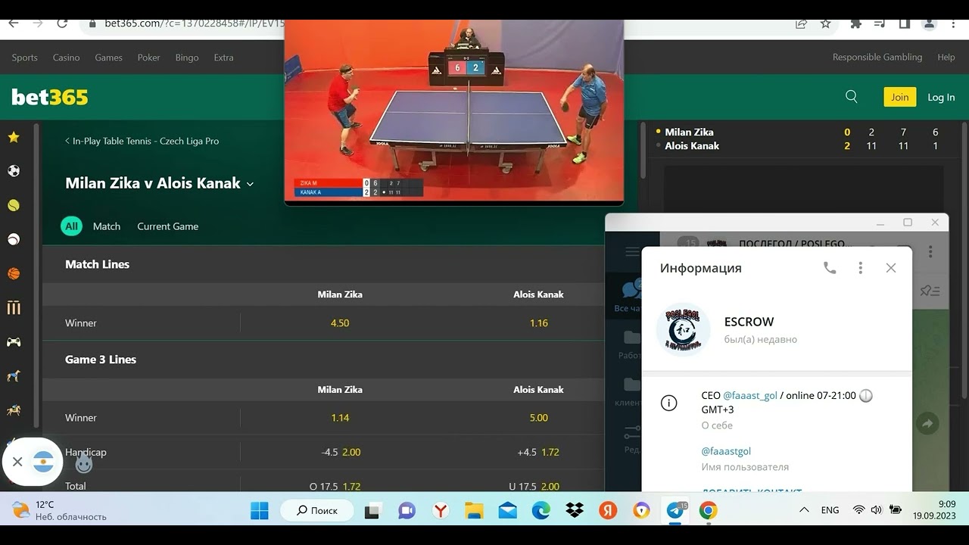This screenshot has height=545, width=969.
Task: Open three-dot menu in Информация panel
Action: coord(860,268)
